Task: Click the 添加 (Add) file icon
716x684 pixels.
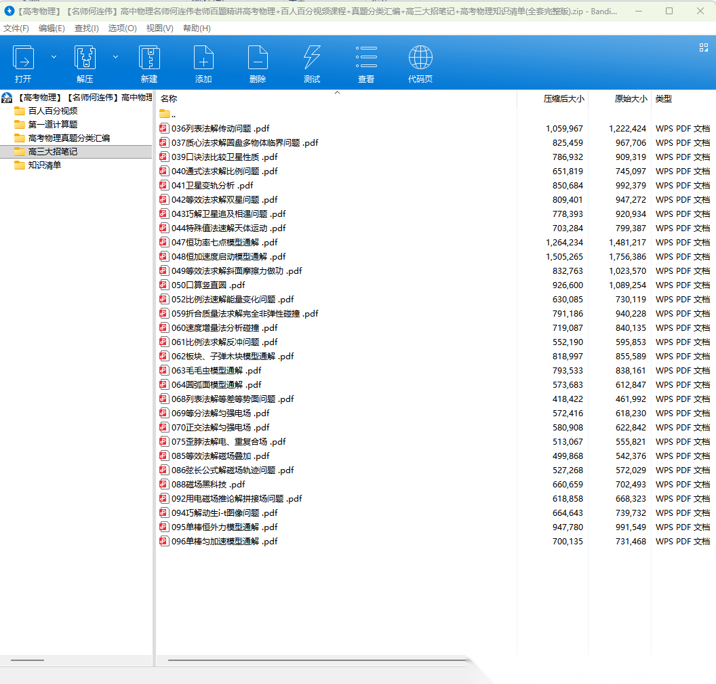Action: tap(203, 58)
